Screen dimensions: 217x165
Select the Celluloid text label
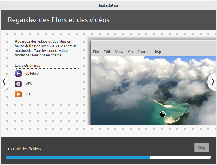pos(32,74)
